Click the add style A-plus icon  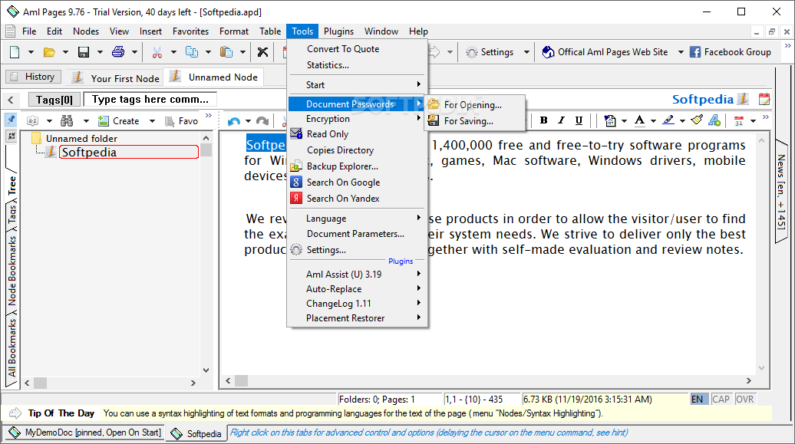coord(714,120)
